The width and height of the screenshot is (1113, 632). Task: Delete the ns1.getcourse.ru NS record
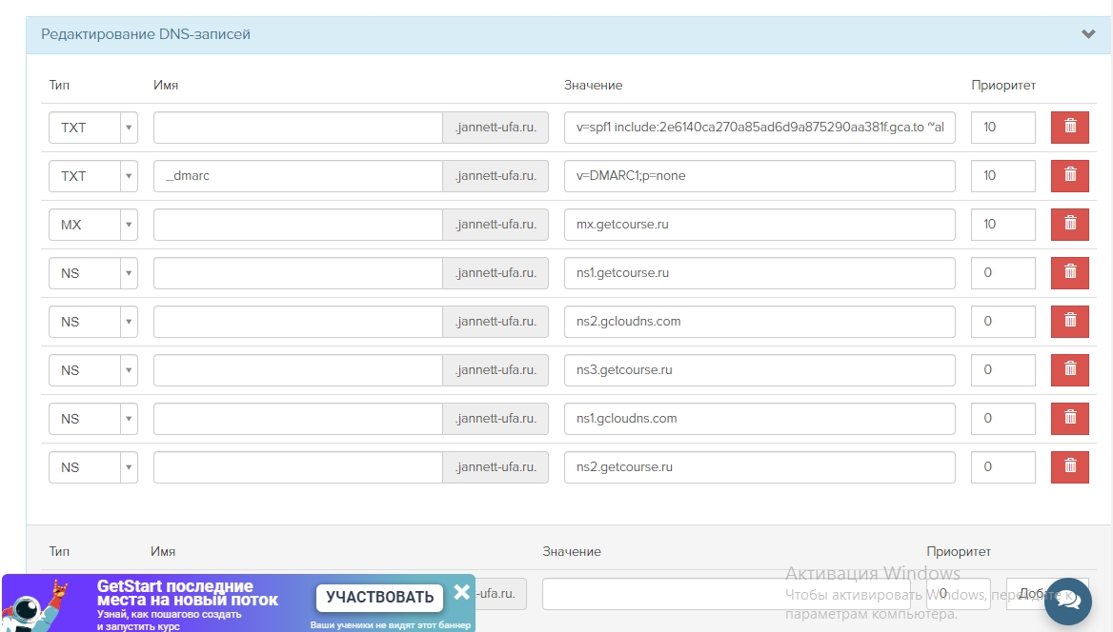pyautogui.click(x=1069, y=273)
